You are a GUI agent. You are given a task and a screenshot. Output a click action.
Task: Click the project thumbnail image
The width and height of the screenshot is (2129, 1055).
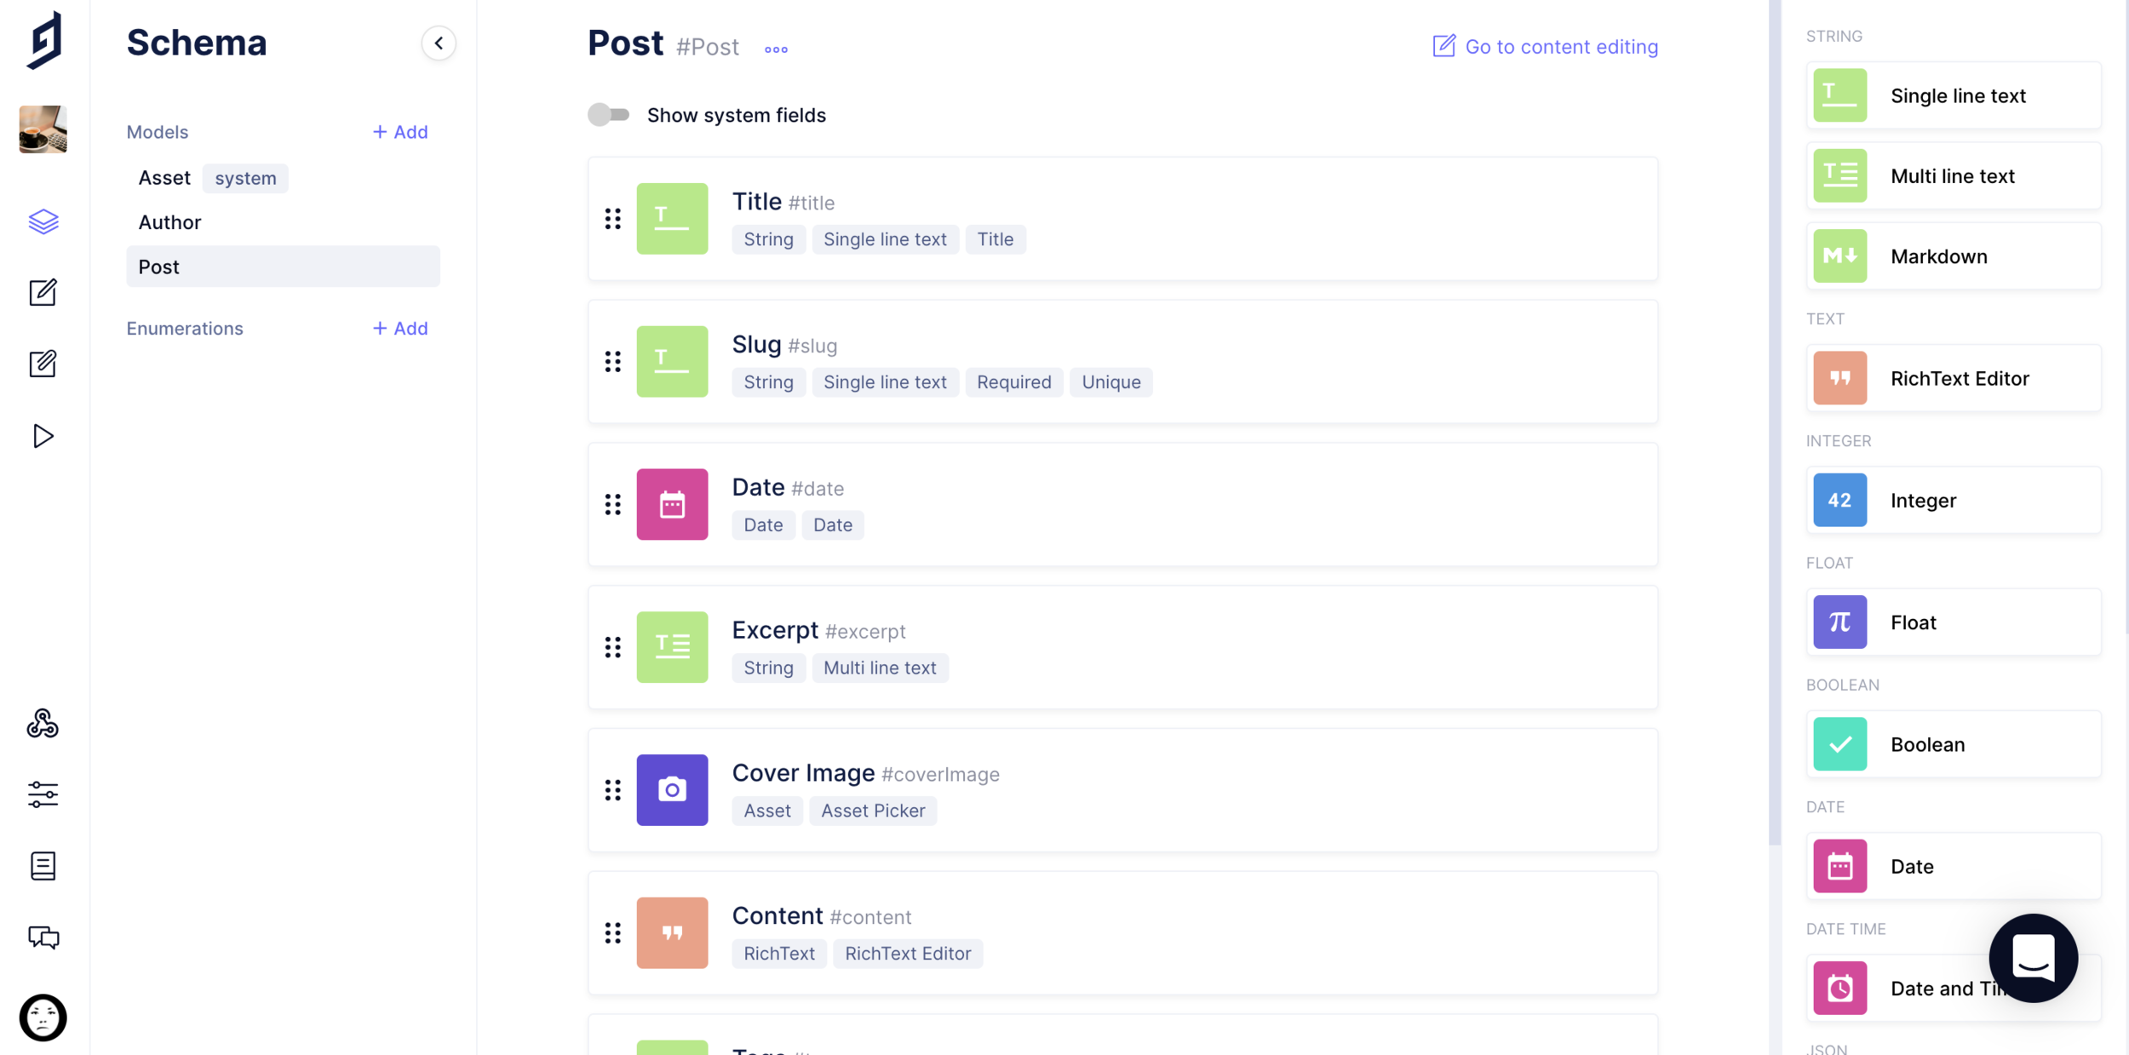coord(43,129)
